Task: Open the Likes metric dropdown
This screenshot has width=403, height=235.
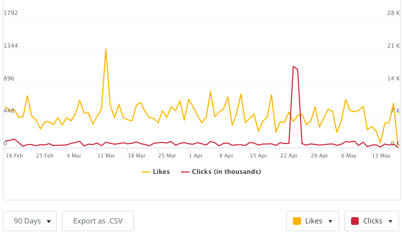Action: coord(313,221)
